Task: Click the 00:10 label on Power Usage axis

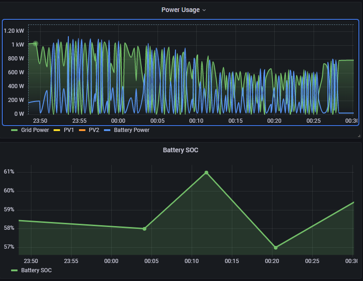Action: pos(196,121)
